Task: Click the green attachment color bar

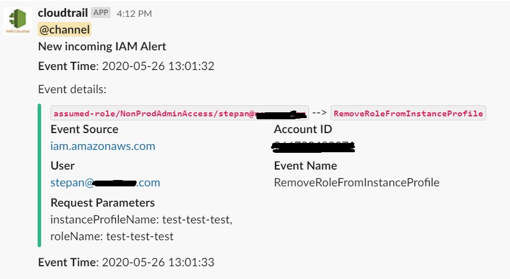Action: point(39,175)
